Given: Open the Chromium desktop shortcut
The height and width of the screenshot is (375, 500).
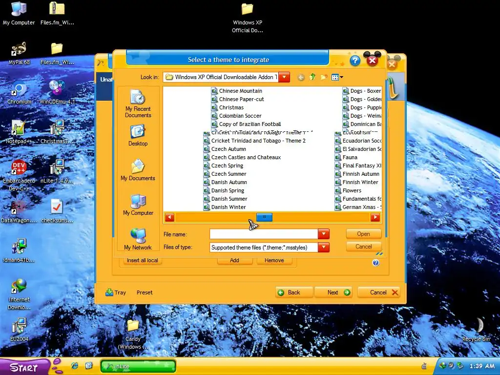Looking at the screenshot, I should tap(20, 92).
